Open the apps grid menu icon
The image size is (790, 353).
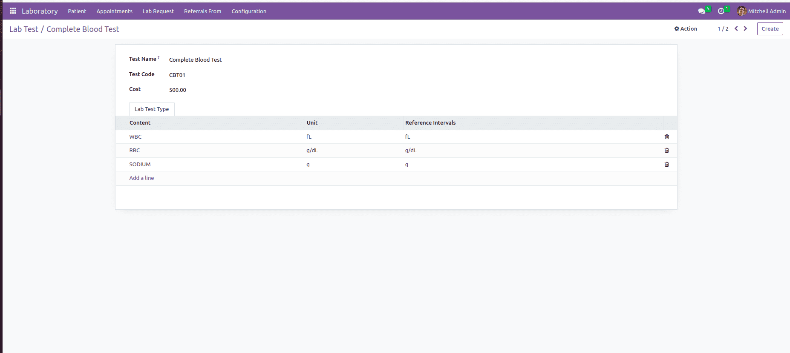pos(13,11)
